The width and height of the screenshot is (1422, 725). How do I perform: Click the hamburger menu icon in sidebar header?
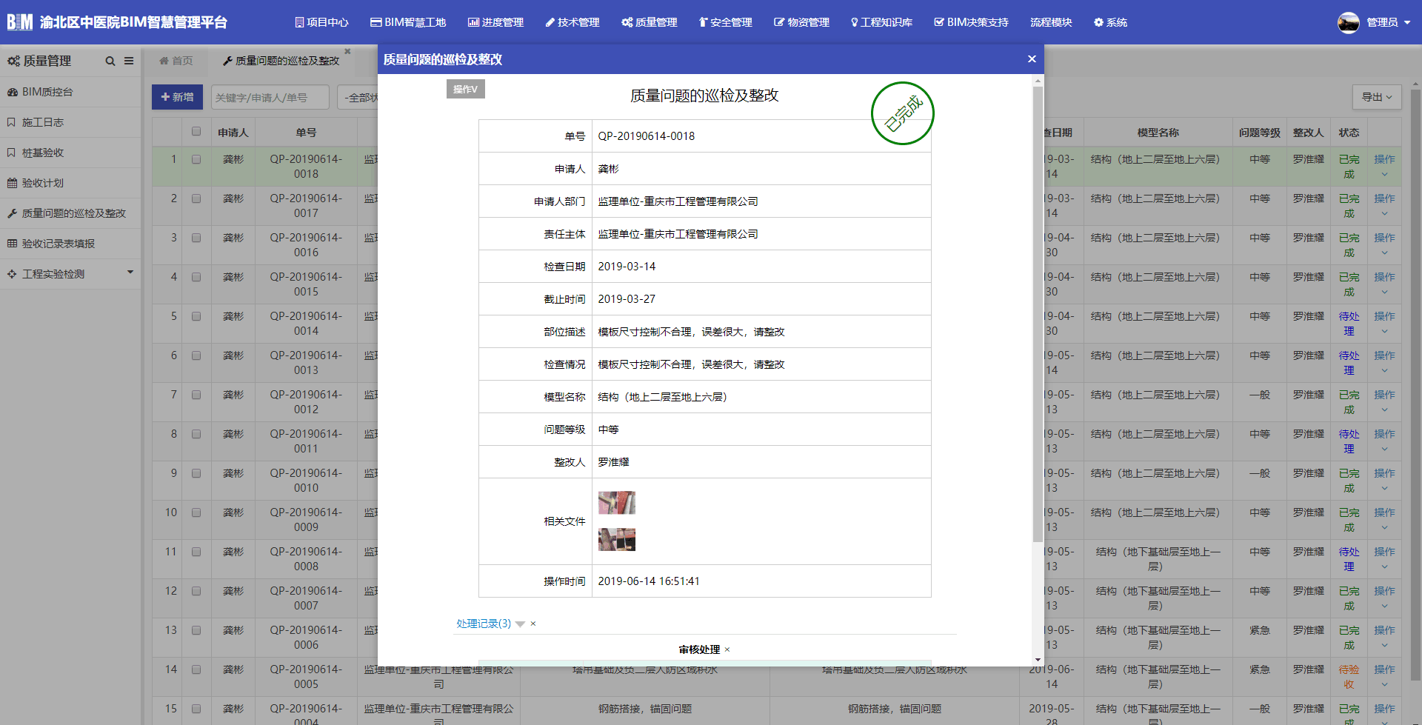point(129,61)
